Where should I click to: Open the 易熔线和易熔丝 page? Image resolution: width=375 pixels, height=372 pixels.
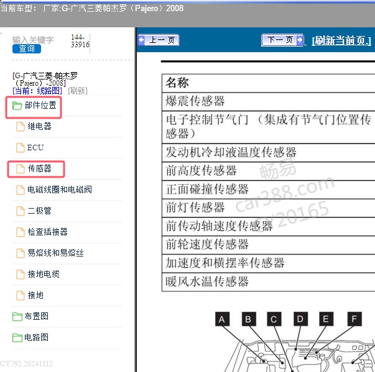[x=55, y=253]
